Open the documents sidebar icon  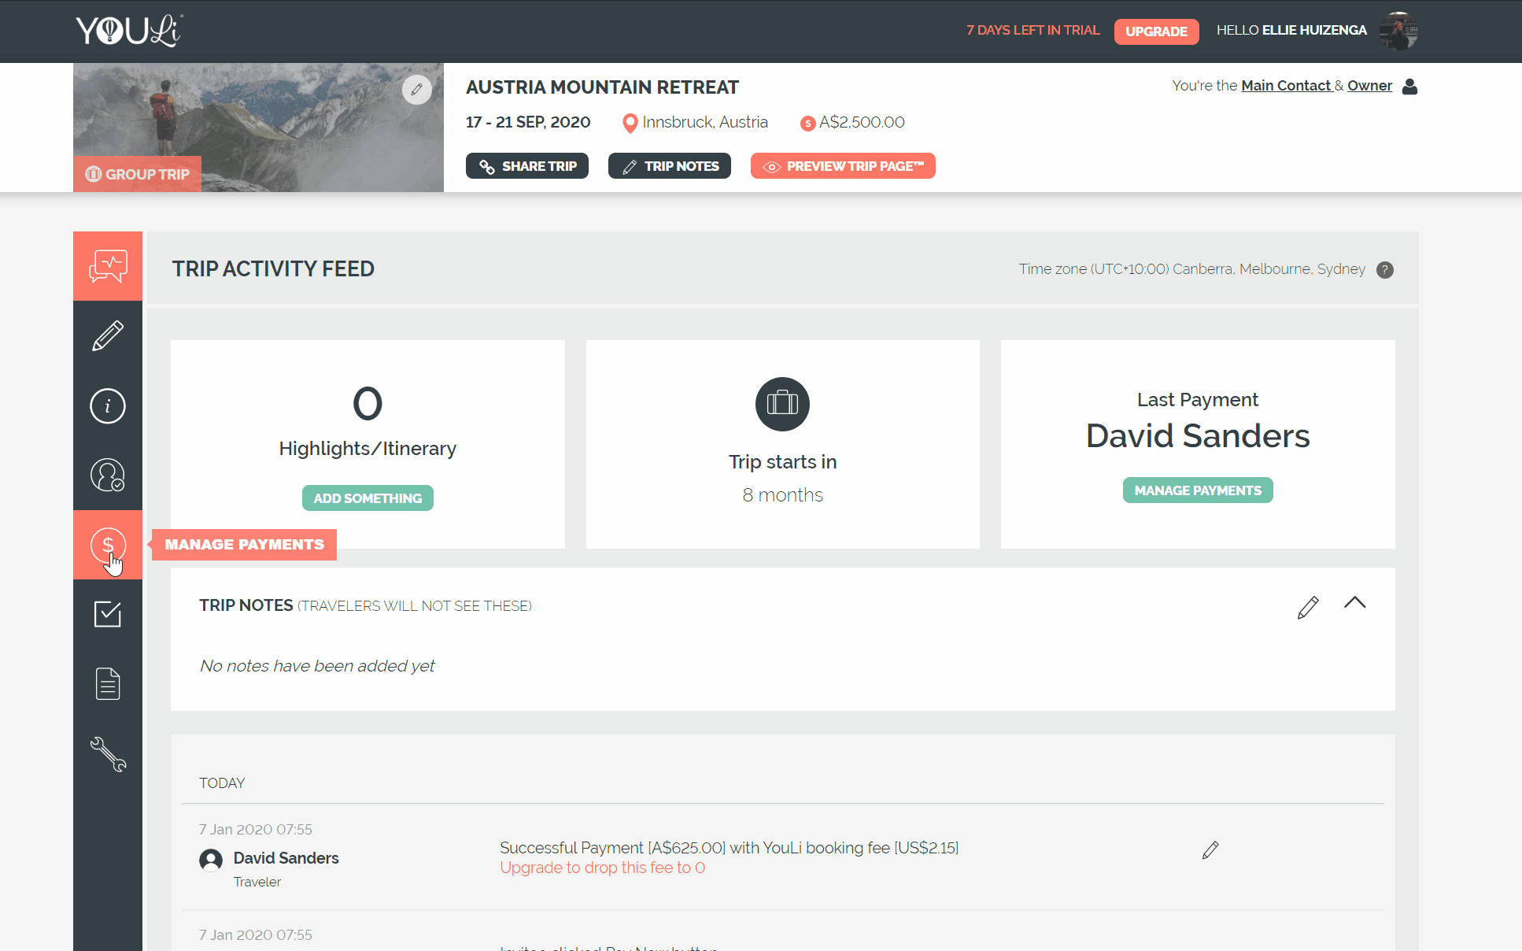(x=108, y=683)
